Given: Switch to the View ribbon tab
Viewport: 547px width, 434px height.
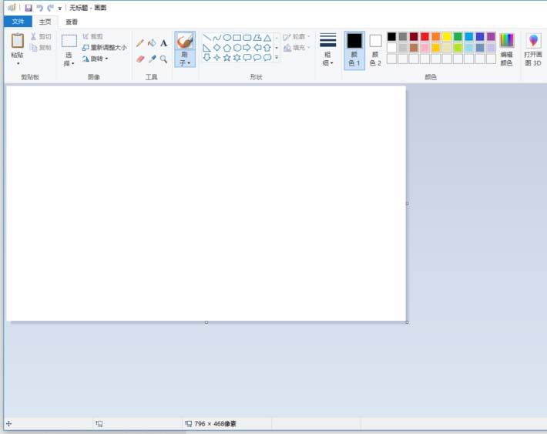Looking at the screenshot, I should (x=72, y=22).
